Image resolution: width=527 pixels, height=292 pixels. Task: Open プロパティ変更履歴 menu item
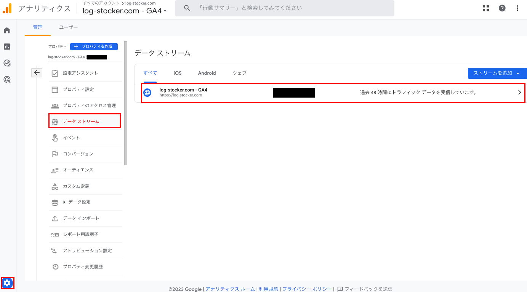click(x=83, y=267)
